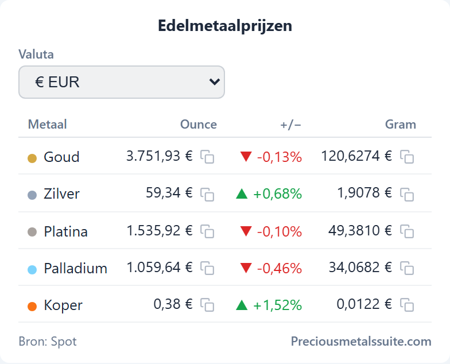Click the Metaal column header
Viewport: 450px width, 364px height.
pyautogui.click(x=47, y=125)
